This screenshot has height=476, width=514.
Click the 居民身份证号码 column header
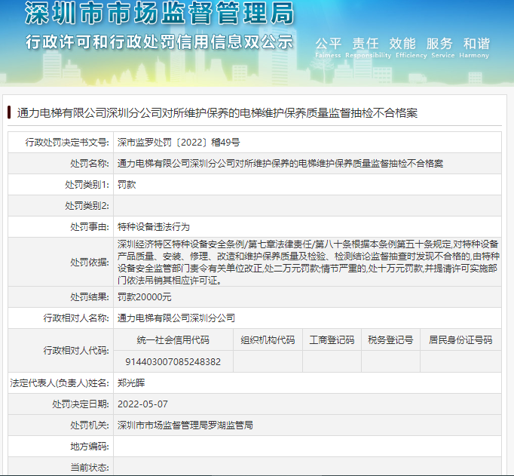[x=460, y=340]
